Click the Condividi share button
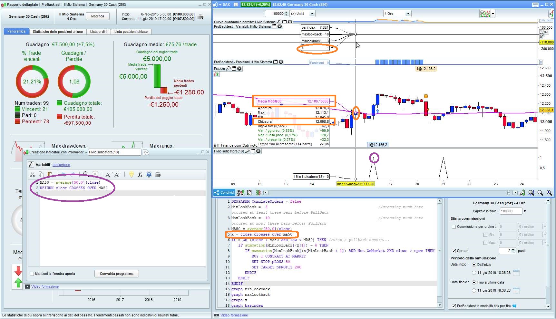Image resolution: width=556 pixels, height=319 pixels. (x=224, y=193)
